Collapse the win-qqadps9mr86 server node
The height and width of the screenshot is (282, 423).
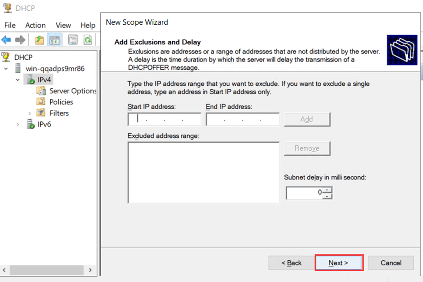tap(6, 68)
